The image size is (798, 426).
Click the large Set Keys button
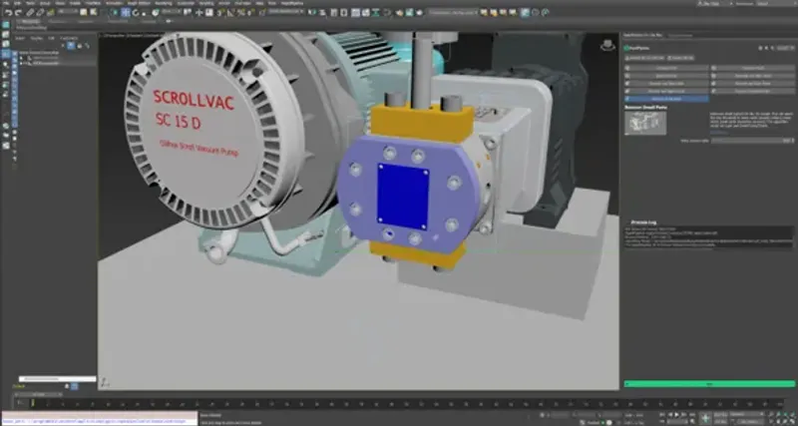706,418
